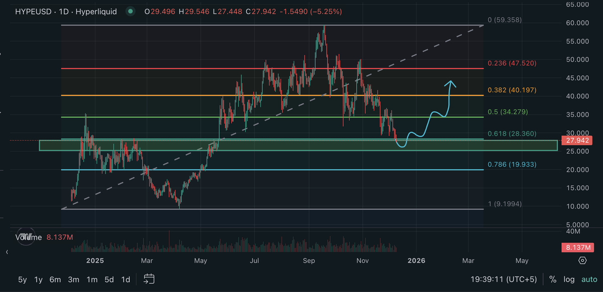Click the red volume tag 8.137M
Image resolution: width=603 pixels, height=292 pixels.
pyautogui.click(x=577, y=247)
